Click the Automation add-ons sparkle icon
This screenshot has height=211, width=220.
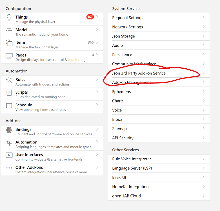(9, 143)
